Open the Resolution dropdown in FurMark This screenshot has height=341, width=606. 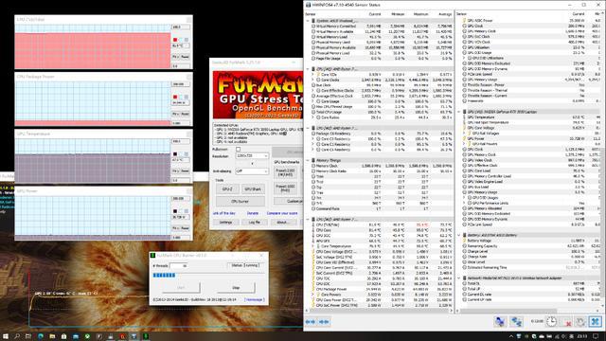(x=252, y=155)
